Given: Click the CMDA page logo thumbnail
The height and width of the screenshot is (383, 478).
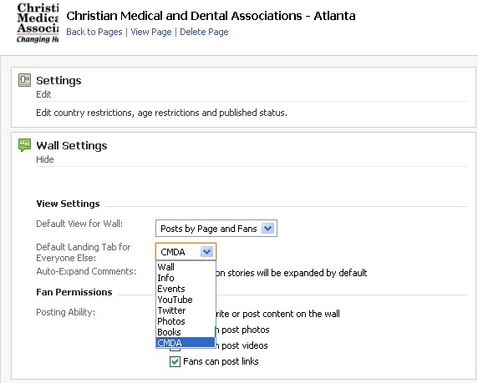Looking at the screenshot, I should (x=38, y=23).
